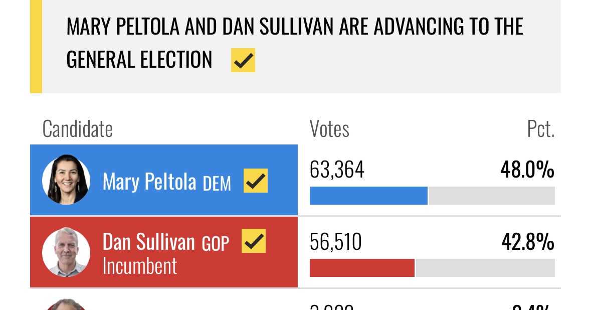Click the advancing to general election headline
Screen dimensions: 591x310
[x=295, y=43]
